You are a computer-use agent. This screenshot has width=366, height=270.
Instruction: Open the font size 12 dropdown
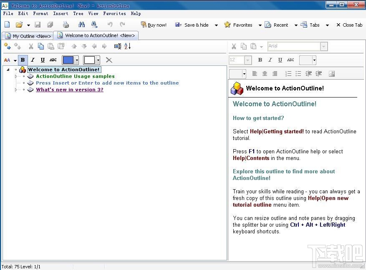248,60
